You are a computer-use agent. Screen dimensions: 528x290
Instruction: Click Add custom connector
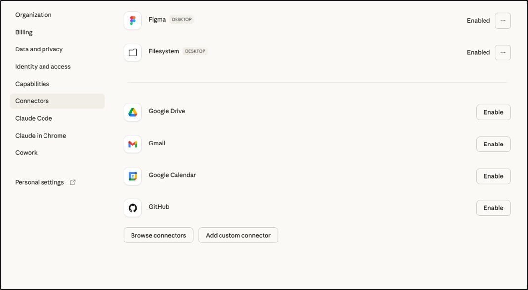238,235
